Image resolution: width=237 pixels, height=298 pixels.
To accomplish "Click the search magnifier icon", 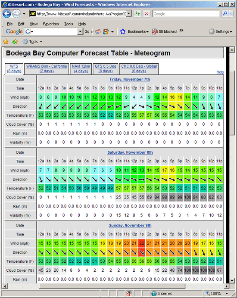I will pyautogui.click(x=225, y=14).
